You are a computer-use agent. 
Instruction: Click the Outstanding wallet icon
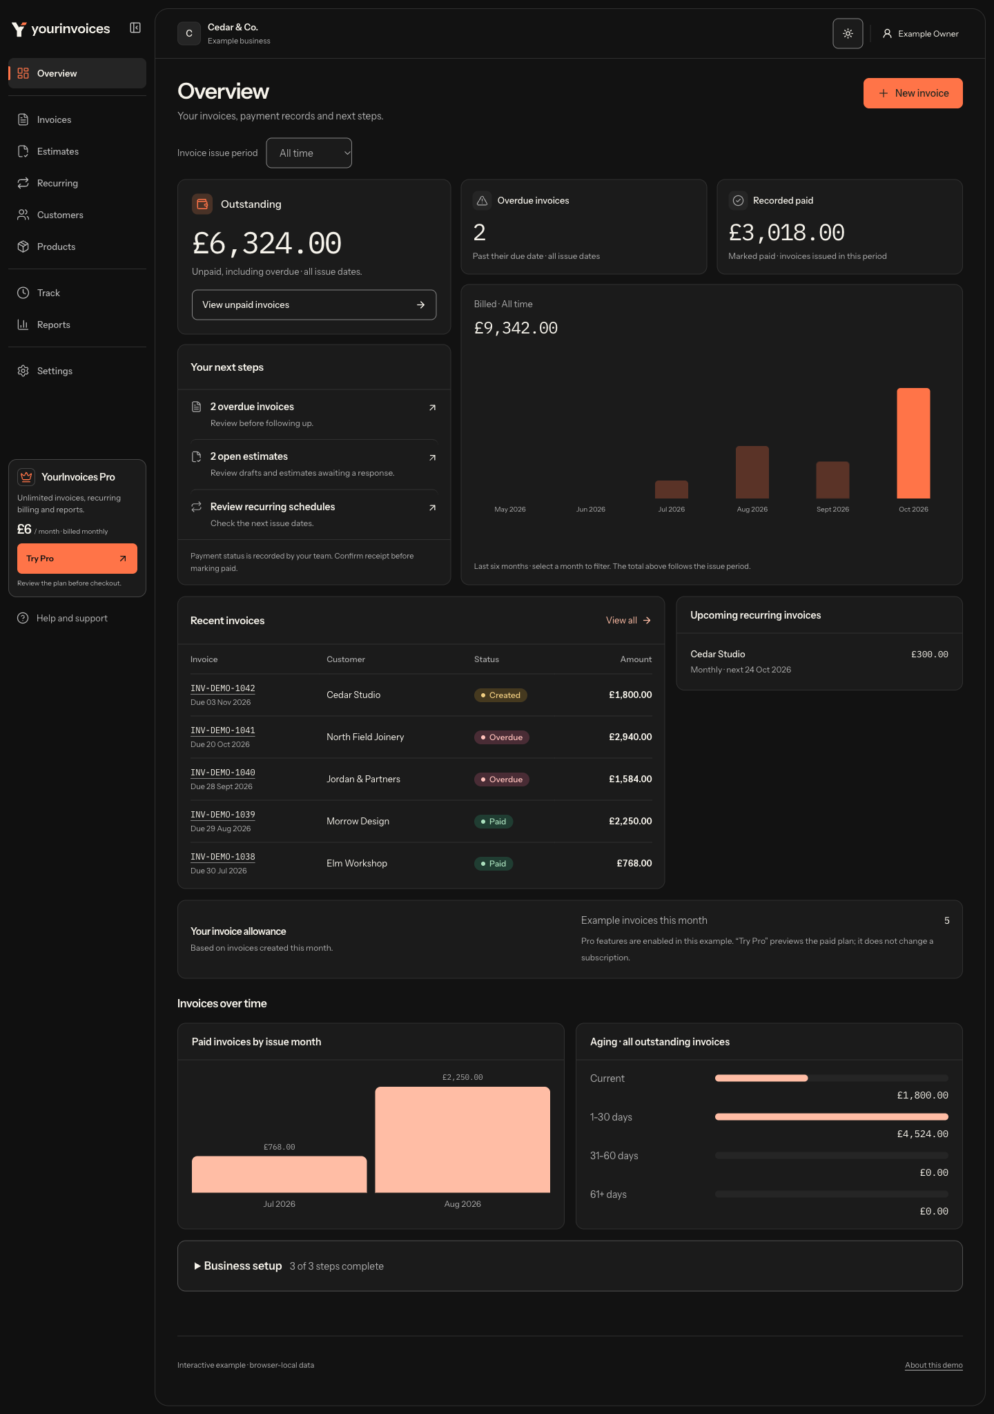click(202, 204)
